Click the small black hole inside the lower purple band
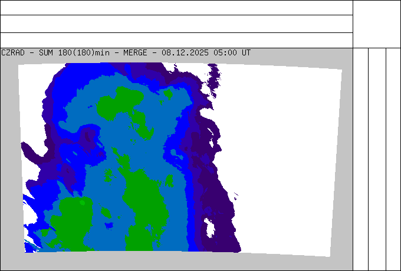Viewport: 401px width, 271px height. coord(208,227)
